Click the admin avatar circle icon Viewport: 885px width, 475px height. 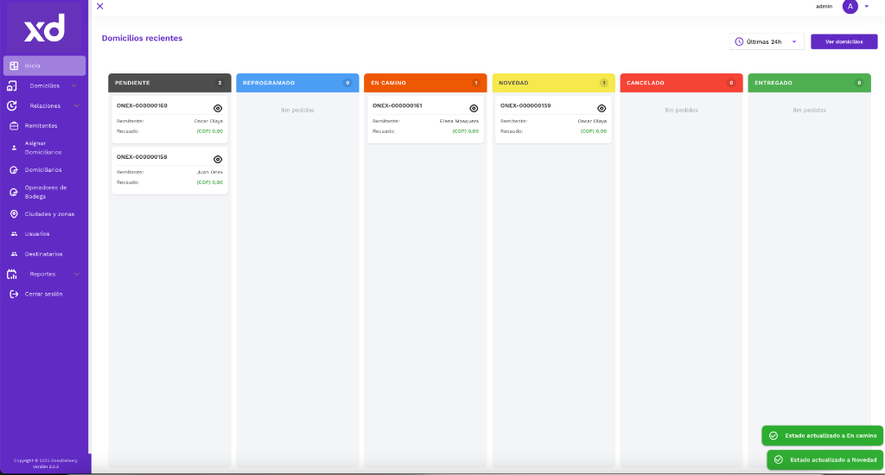tap(850, 6)
